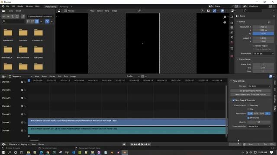Open the sequencer Add menu
Viewport: 277px width, 155px height.
[x=60, y=76]
